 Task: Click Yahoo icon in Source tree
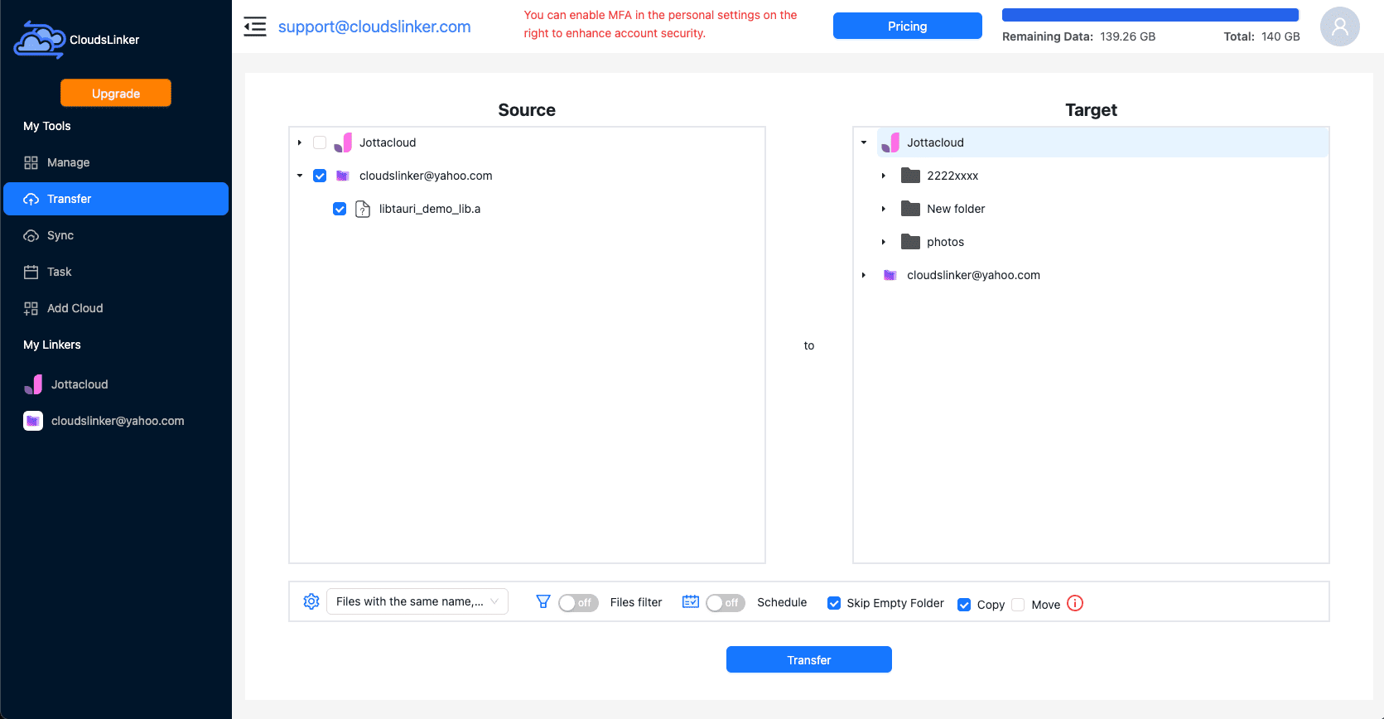point(342,176)
